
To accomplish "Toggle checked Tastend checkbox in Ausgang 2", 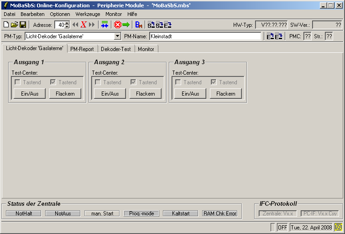I will click(x=133, y=82).
